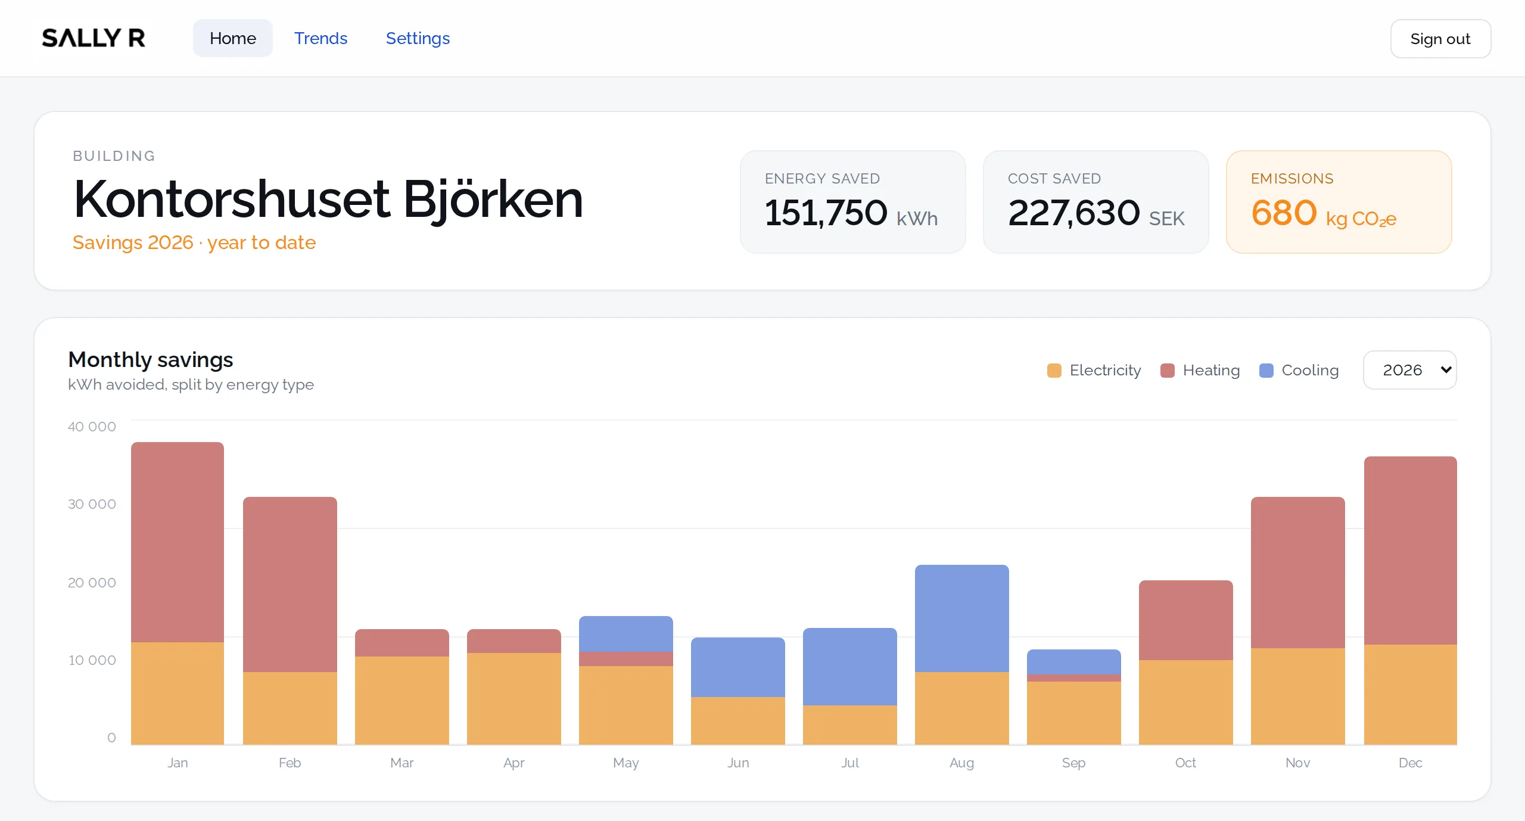Click the December electricity bar segment
The image size is (1525, 821).
click(1411, 695)
